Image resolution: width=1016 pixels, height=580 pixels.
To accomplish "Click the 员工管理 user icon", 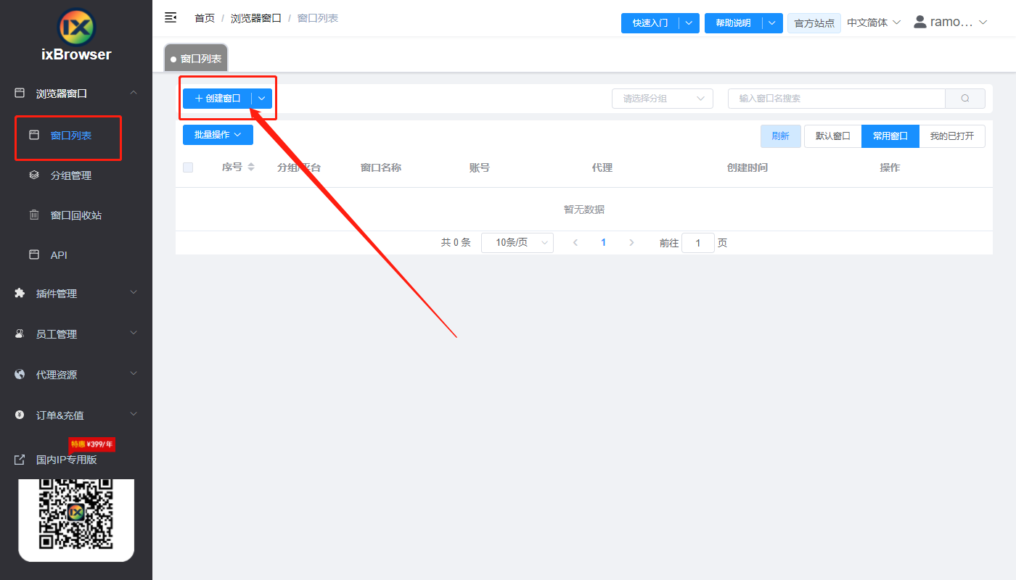I will point(18,333).
